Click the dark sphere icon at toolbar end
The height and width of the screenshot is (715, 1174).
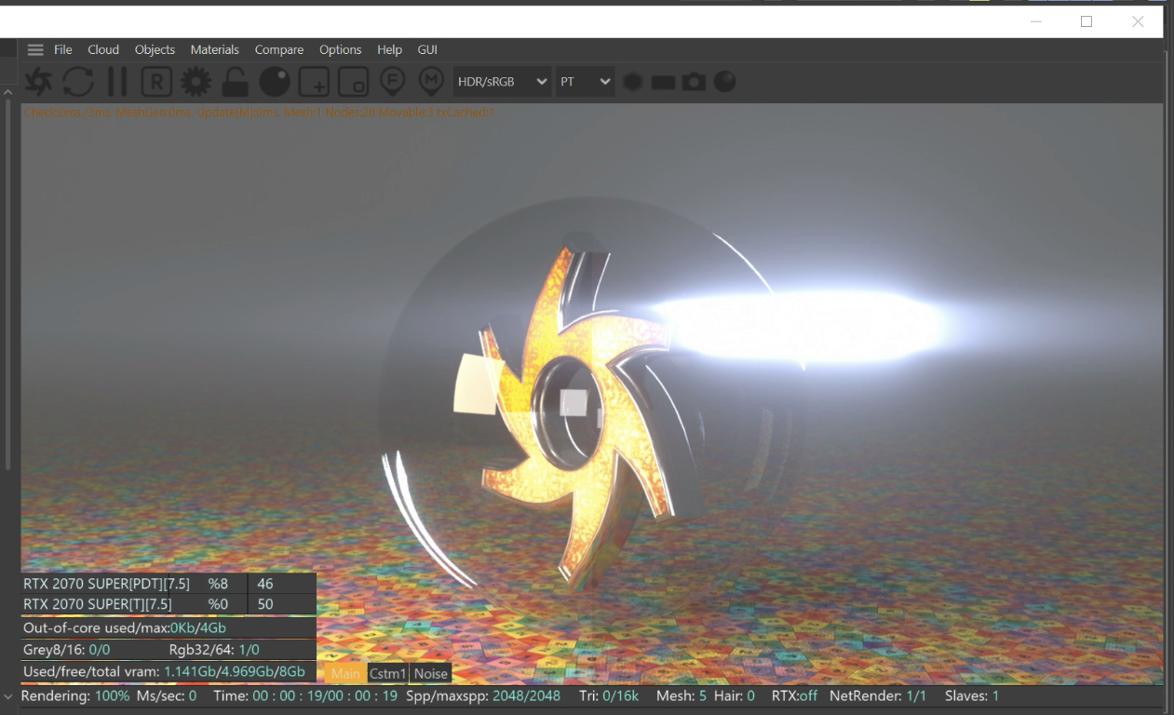[724, 82]
